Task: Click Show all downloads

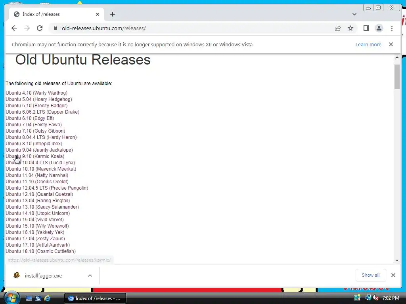Action: (371, 275)
